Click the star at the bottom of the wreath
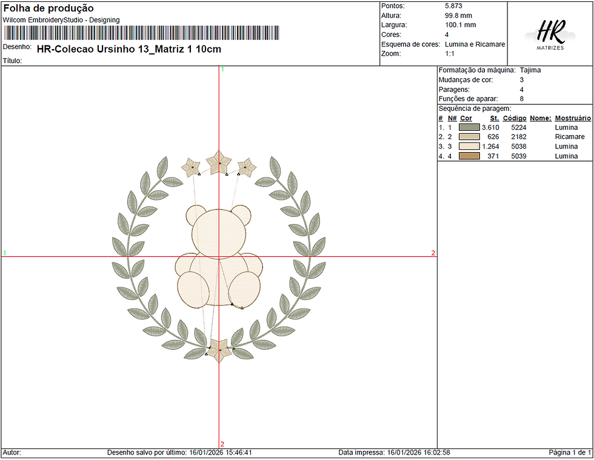The height and width of the screenshot is (460, 594). [x=220, y=350]
